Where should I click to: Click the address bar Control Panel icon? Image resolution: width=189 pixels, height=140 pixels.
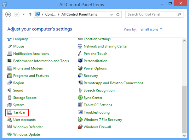coord(37,14)
